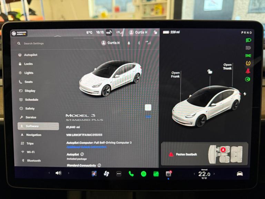Toggle the door lock icon above the car

209,72
